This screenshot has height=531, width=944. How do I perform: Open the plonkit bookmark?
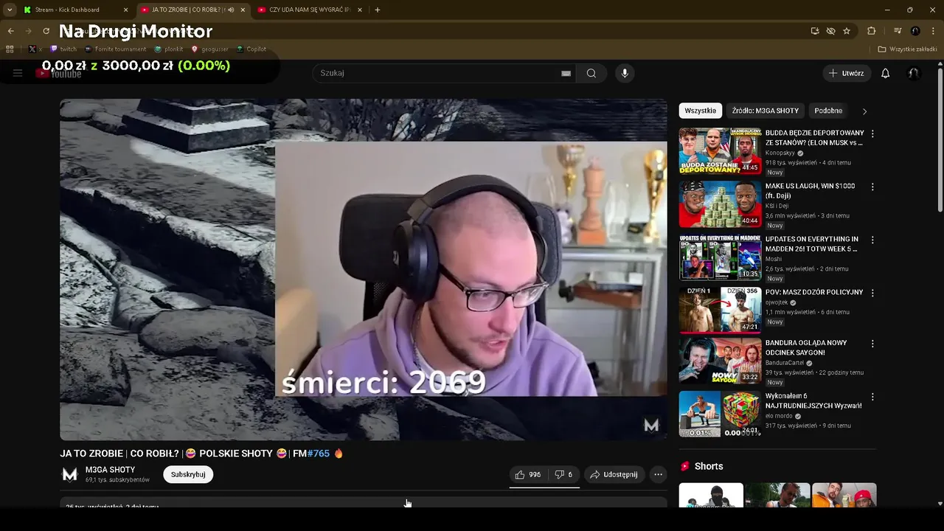tap(169, 49)
